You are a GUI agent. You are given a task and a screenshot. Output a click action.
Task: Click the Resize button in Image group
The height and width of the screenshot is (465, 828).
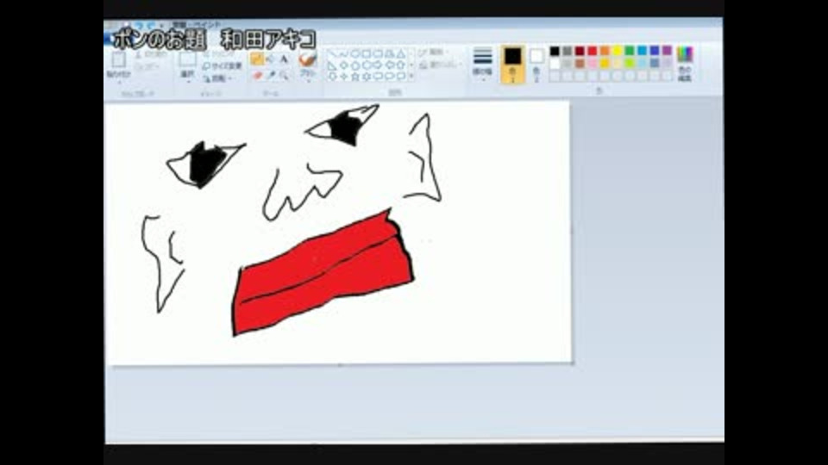tap(223, 66)
